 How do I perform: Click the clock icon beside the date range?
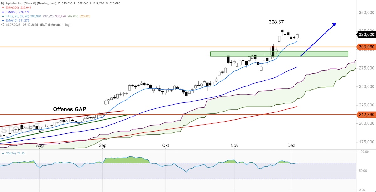click(3, 25)
